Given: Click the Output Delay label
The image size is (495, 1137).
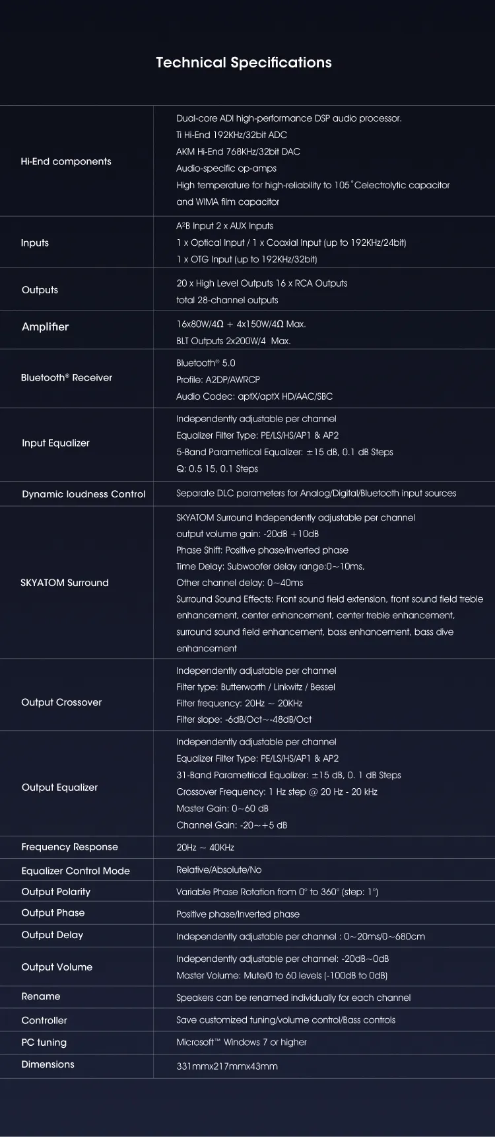Looking at the screenshot, I should [52, 935].
